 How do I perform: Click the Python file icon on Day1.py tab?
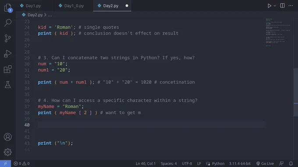coord(22,6)
